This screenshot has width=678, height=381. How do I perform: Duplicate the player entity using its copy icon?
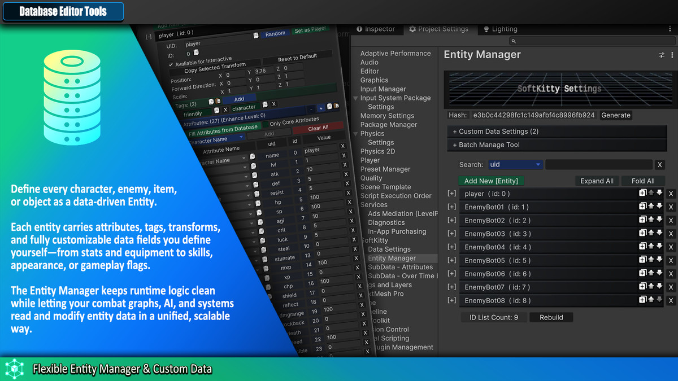(x=642, y=193)
